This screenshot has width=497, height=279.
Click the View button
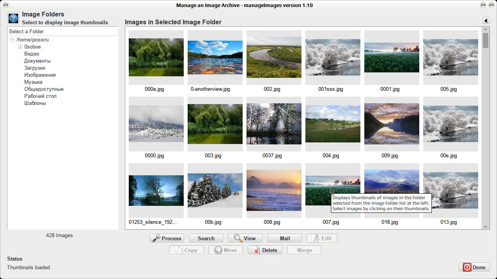coord(245,238)
